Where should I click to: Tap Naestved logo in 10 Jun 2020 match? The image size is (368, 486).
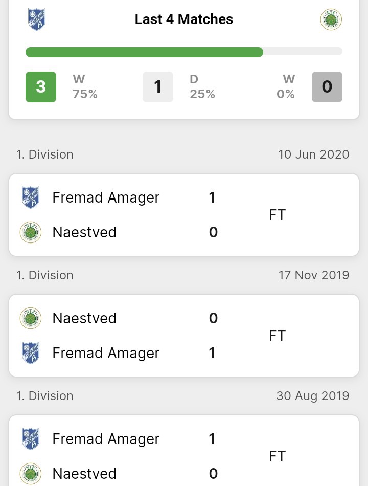(x=31, y=232)
